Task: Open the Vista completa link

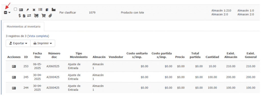Action: pos(38,36)
